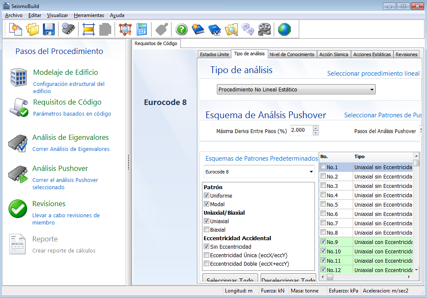Image resolution: width=427 pixels, height=298 pixels.
Task: Click the calculator icon in the toolbar
Action: (142, 29)
